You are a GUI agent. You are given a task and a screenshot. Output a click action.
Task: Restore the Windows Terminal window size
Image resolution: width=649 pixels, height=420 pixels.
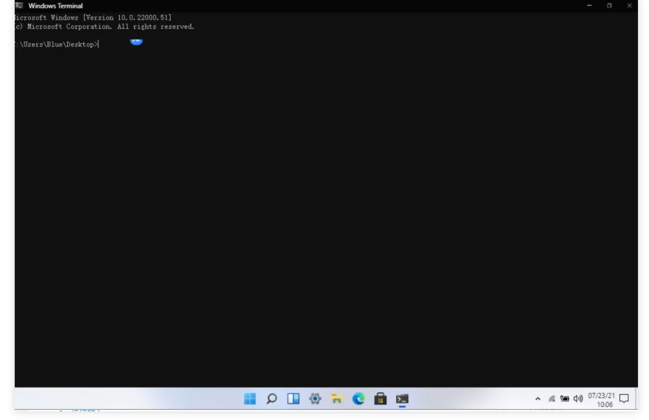[609, 5]
